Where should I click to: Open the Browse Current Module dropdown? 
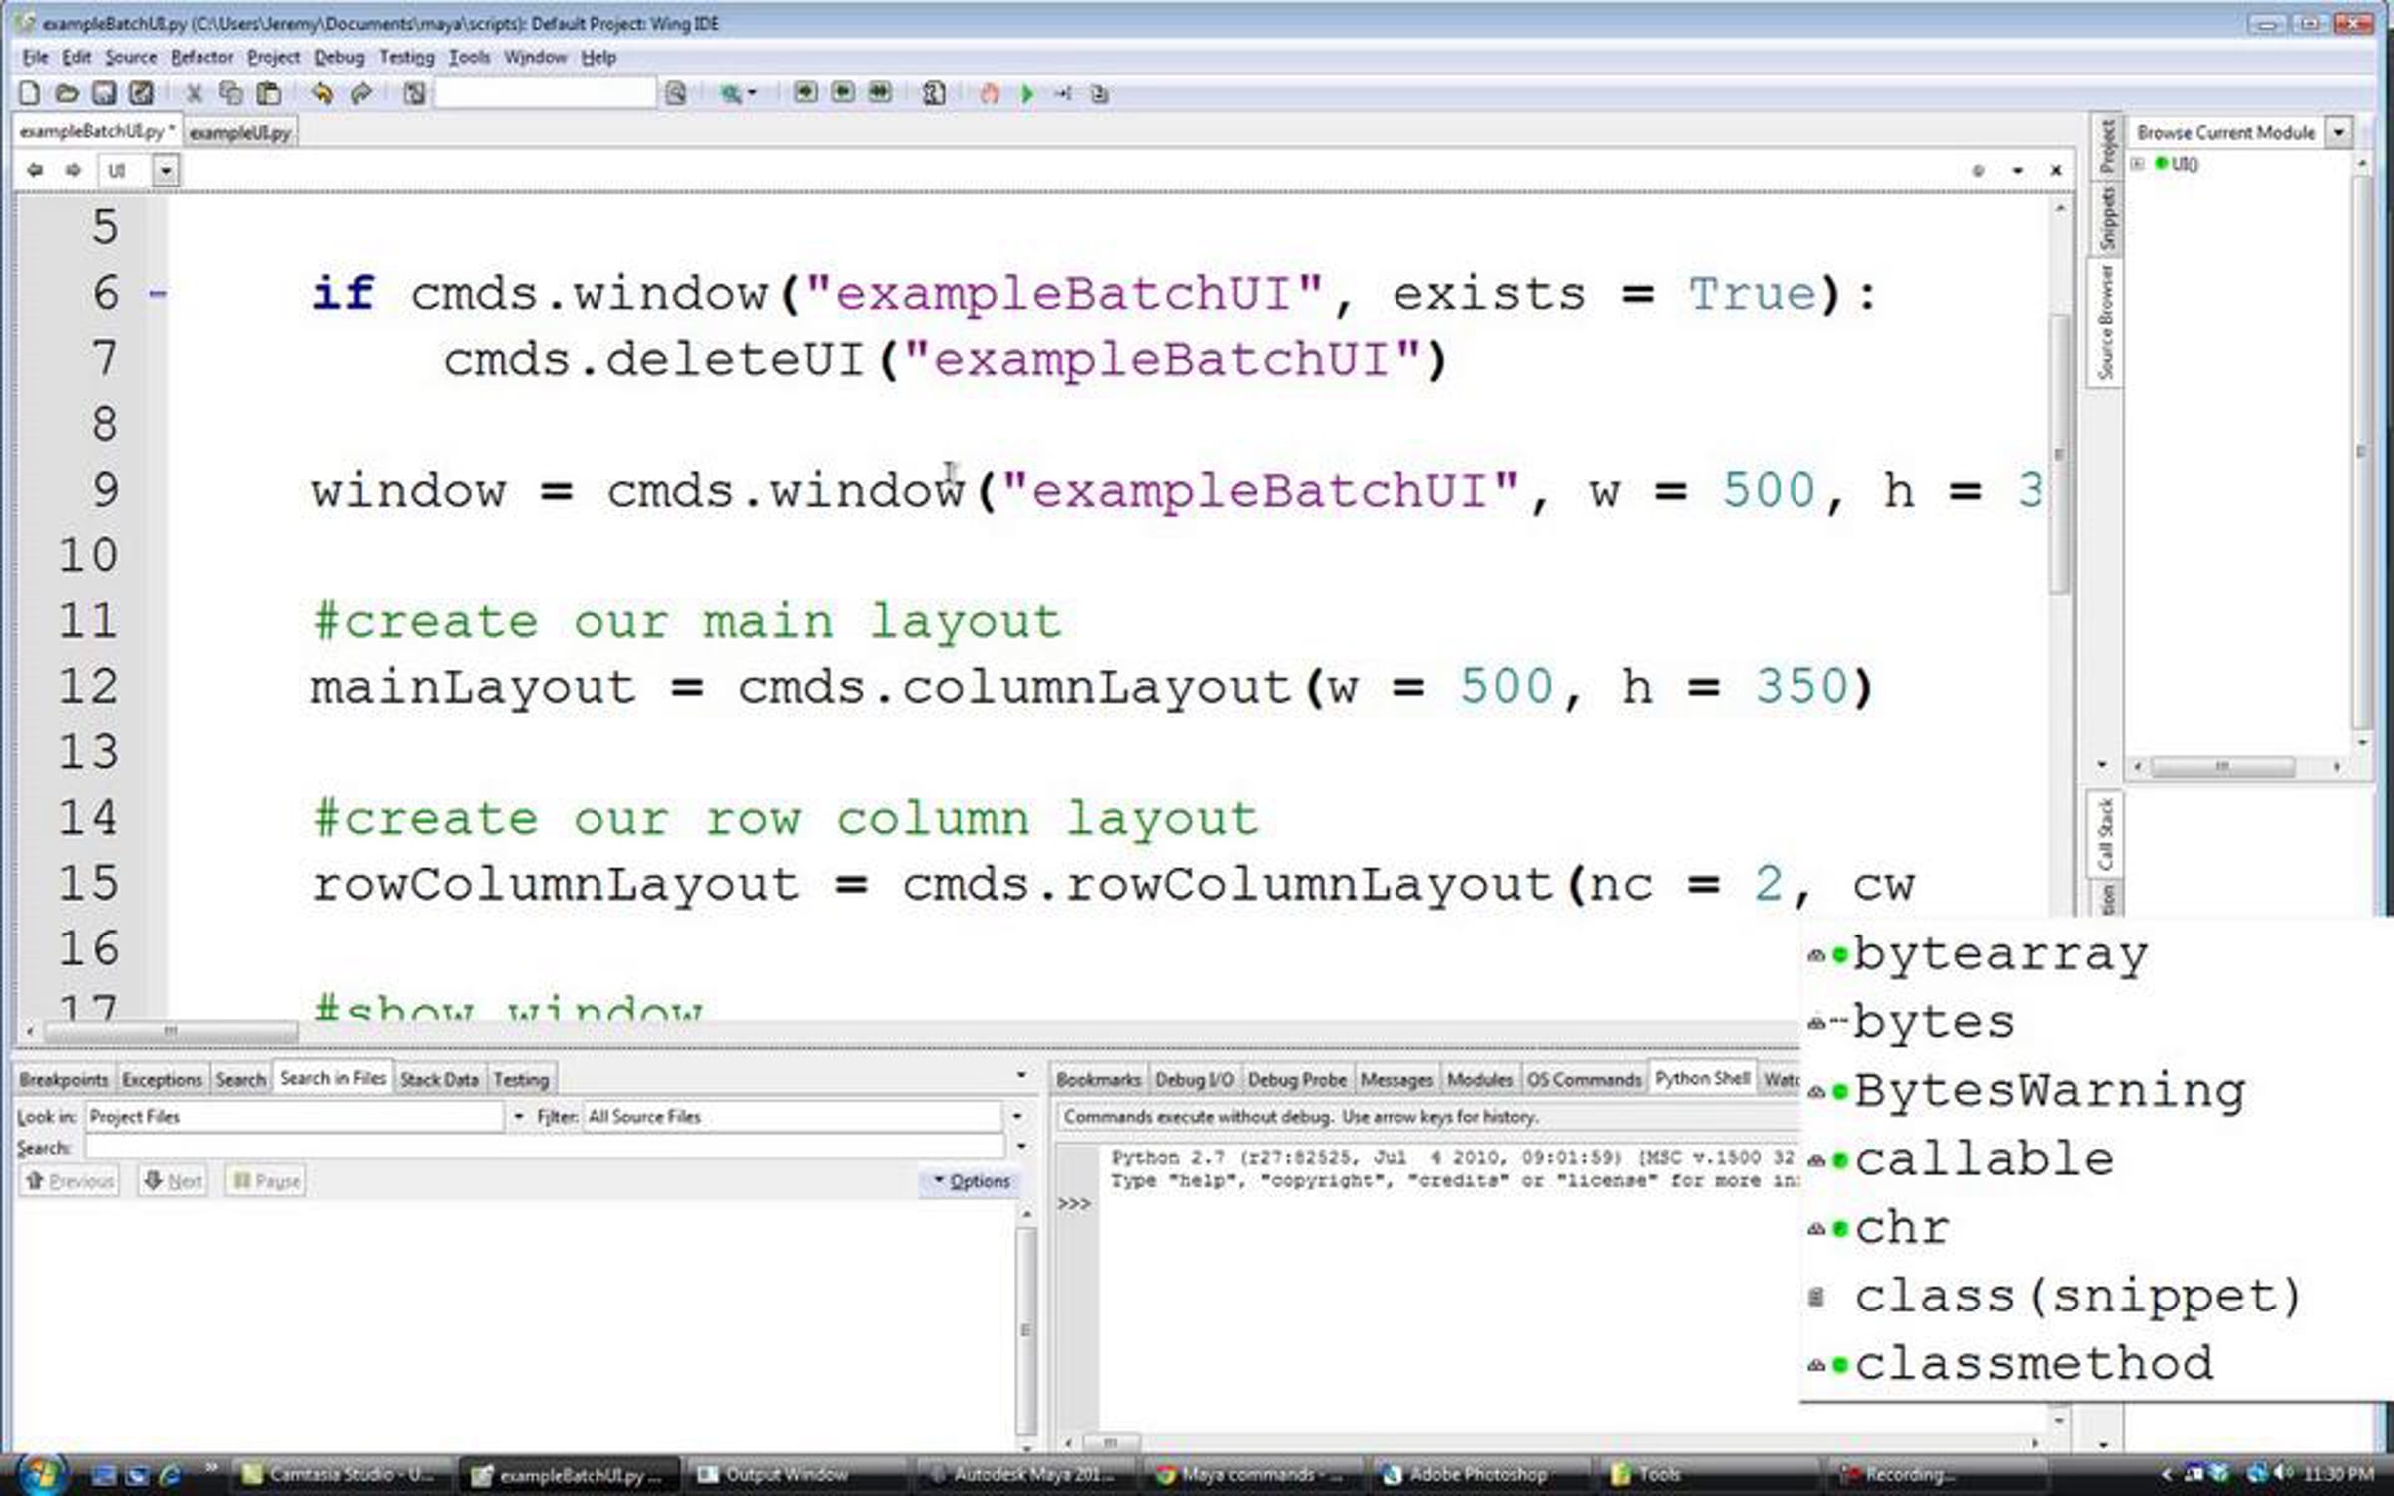(2338, 132)
